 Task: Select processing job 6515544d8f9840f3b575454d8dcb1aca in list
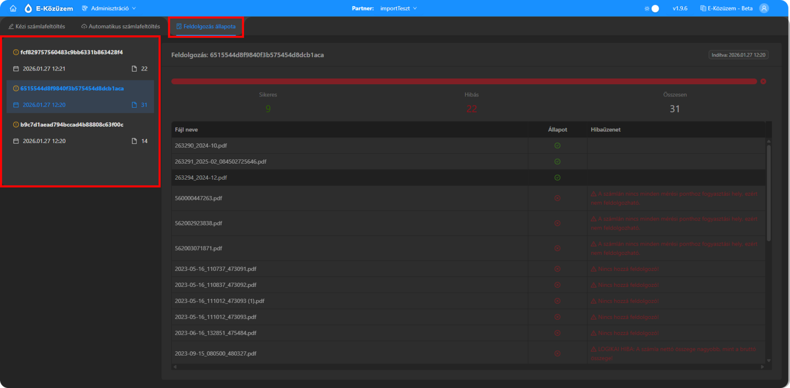click(71, 89)
